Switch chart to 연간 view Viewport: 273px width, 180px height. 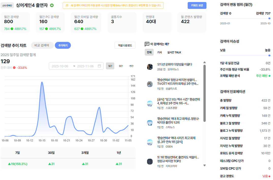pos(131,66)
